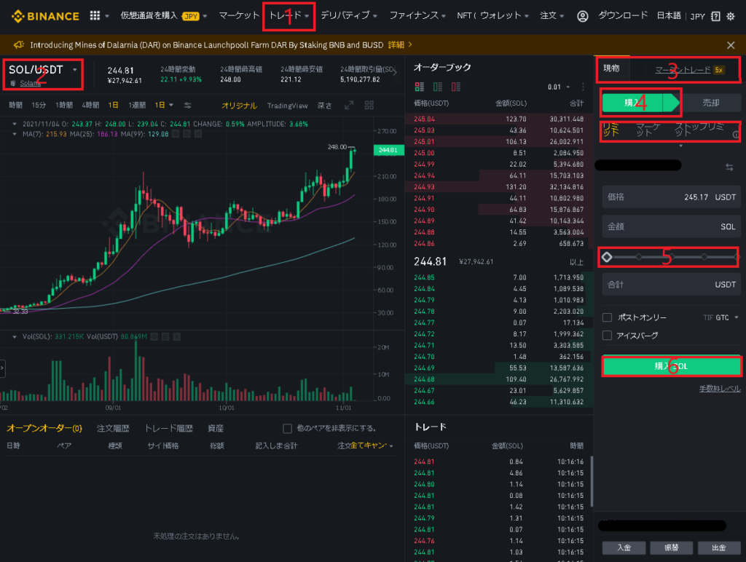Open the マーケット page
The height and width of the screenshot is (562, 746).
[239, 16]
